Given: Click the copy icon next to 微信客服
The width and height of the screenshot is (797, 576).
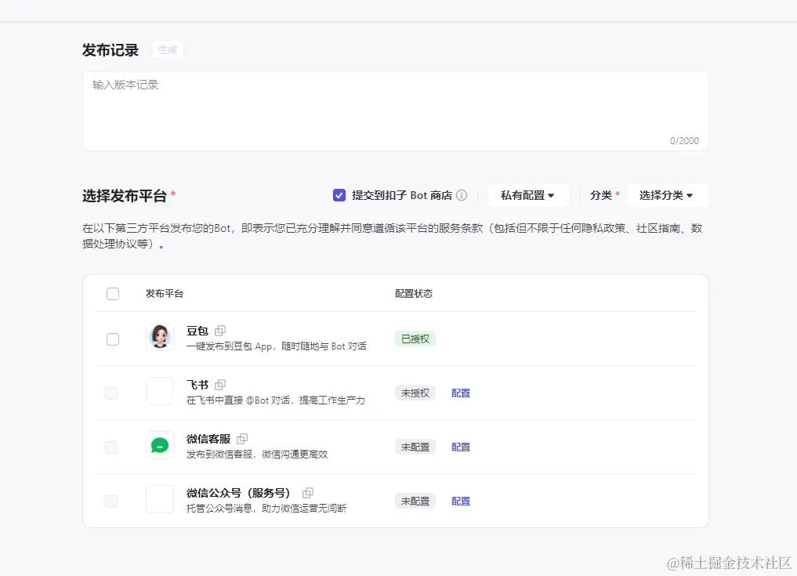Looking at the screenshot, I should pos(242,439).
